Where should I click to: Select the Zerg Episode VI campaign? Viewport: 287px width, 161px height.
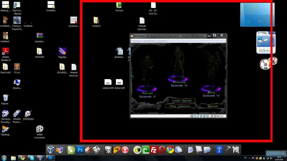(211, 94)
